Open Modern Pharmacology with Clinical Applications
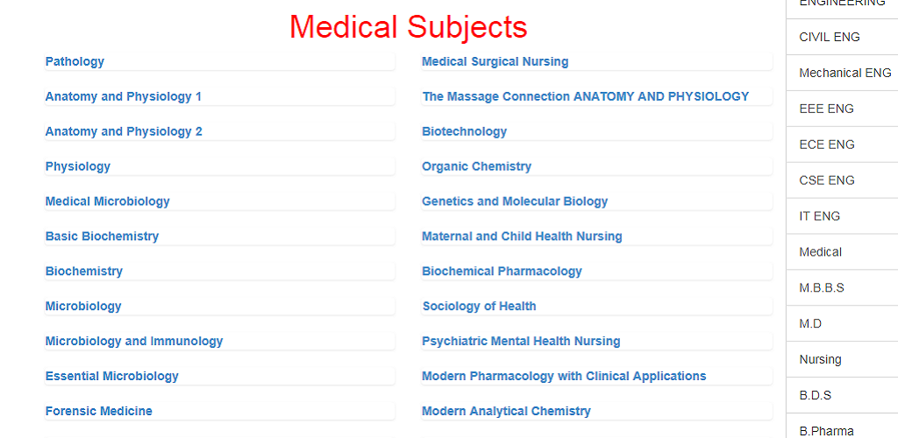 tap(564, 376)
